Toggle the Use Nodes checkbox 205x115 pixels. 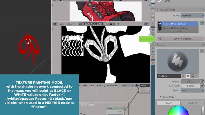(x=105, y=85)
